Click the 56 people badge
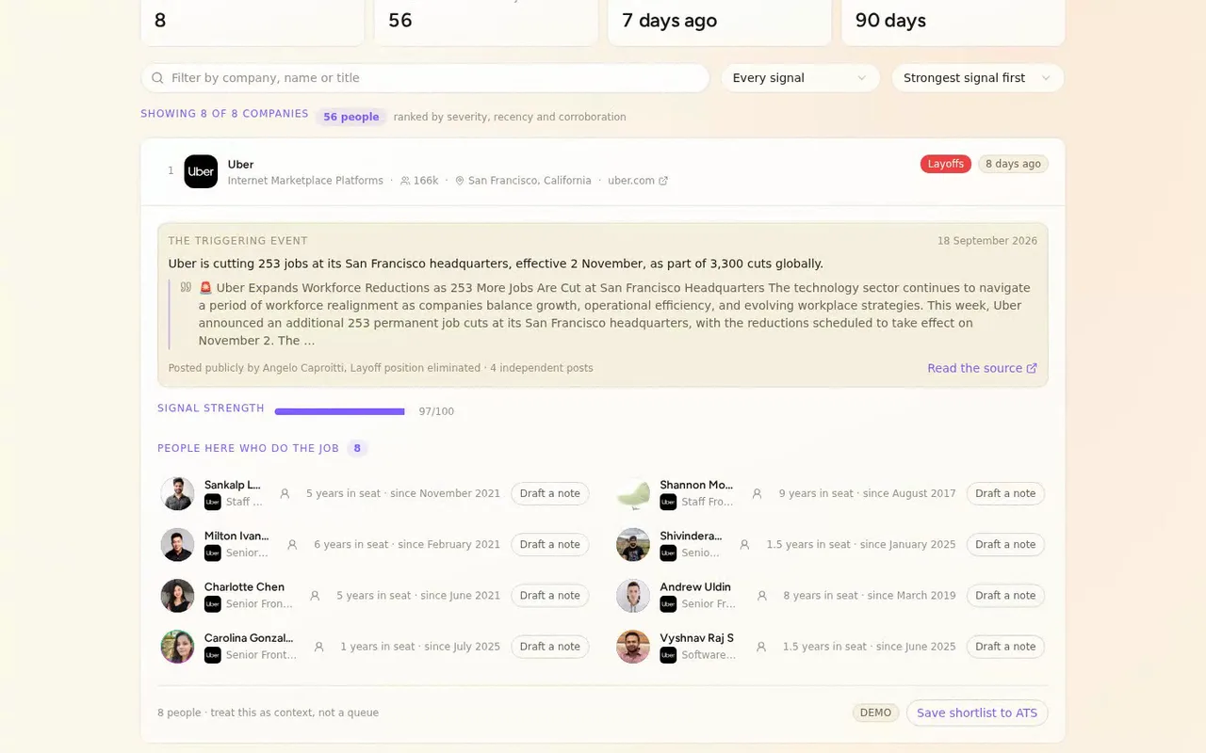Image resolution: width=1206 pixels, height=753 pixels. [x=350, y=117]
